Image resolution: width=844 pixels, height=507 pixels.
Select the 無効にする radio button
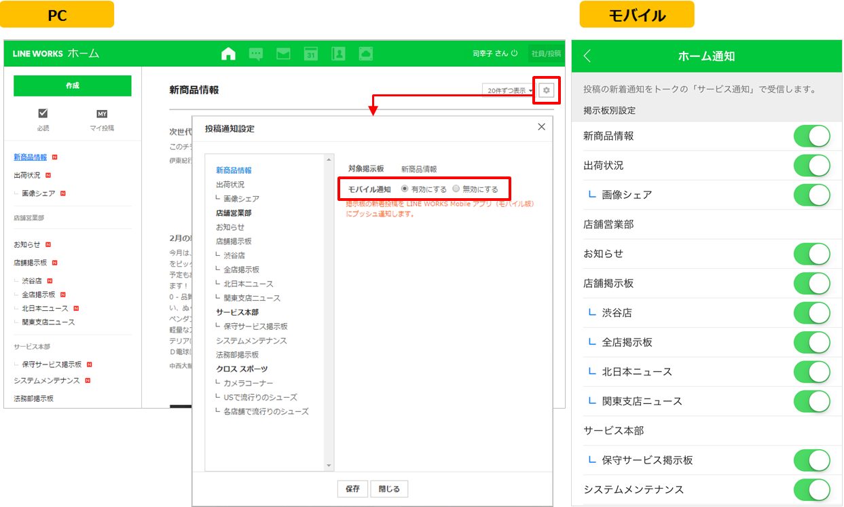click(x=456, y=189)
